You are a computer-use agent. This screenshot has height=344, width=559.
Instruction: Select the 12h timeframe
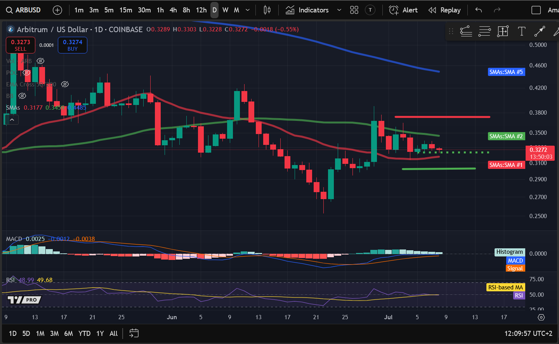pyautogui.click(x=201, y=10)
